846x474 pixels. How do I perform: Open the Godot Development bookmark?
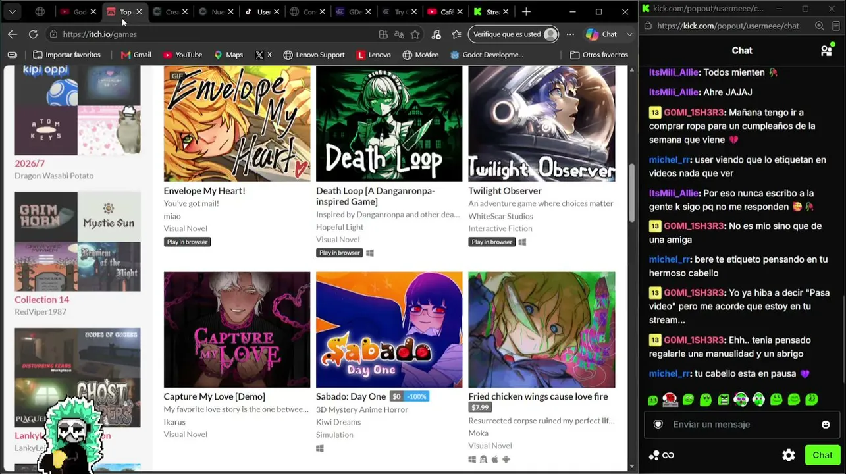[487, 55]
